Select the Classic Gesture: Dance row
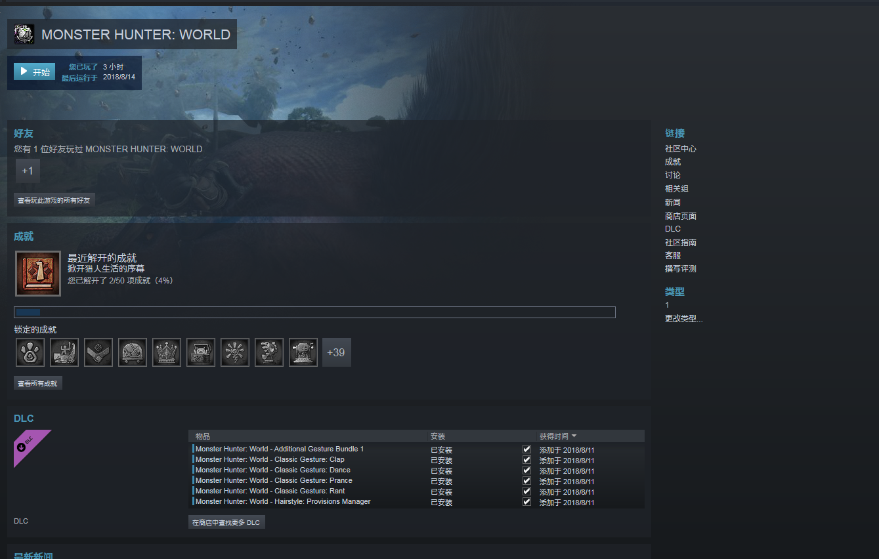This screenshot has width=879, height=559. point(417,470)
